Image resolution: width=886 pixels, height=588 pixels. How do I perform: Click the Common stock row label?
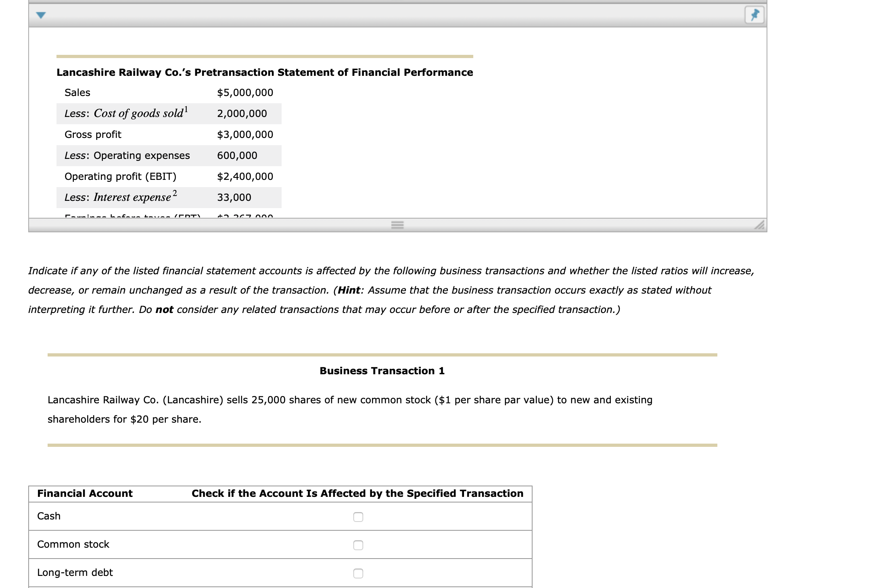click(73, 544)
